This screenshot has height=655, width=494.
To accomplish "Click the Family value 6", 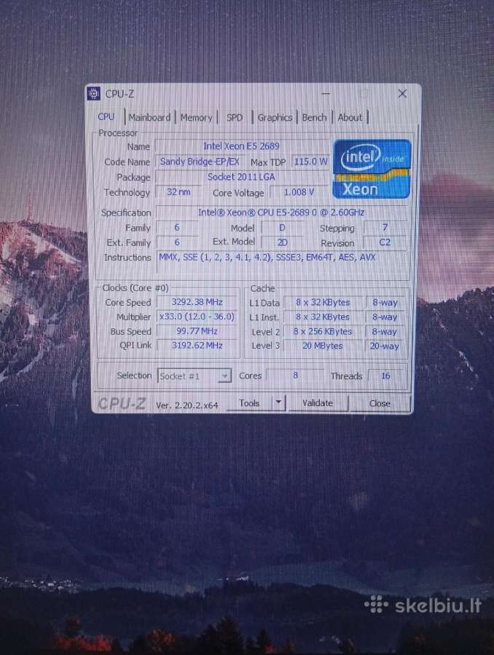I will (x=177, y=228).
